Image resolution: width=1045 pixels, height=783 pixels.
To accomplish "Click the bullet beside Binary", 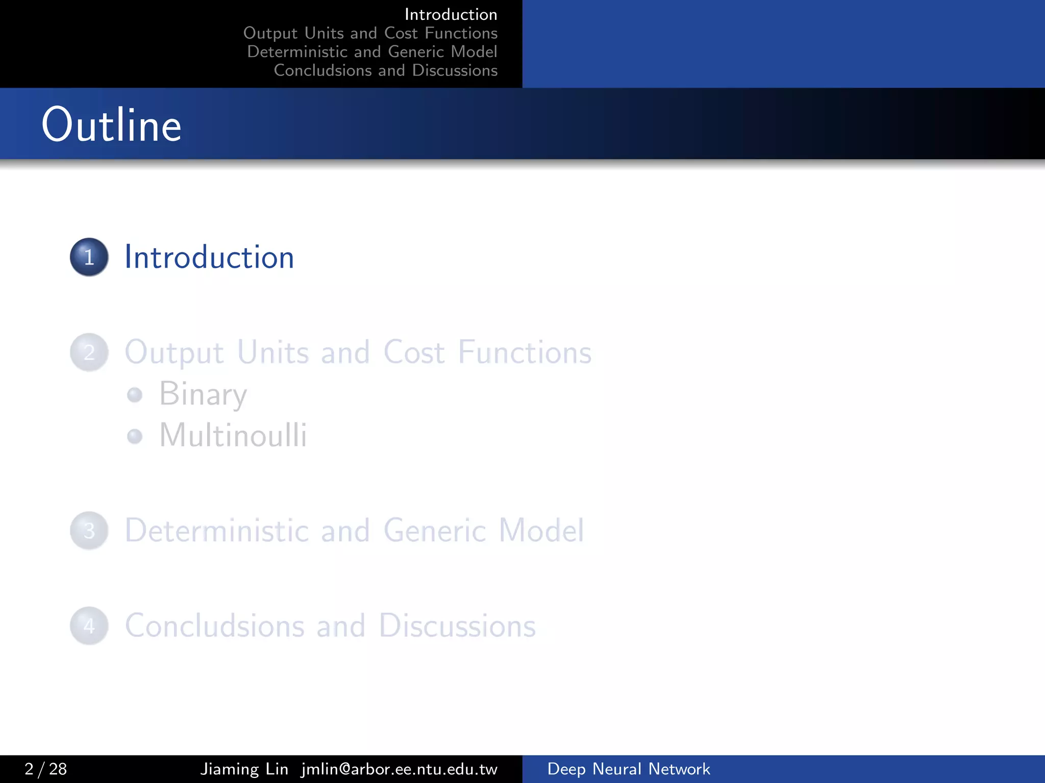I will point(135,395).
